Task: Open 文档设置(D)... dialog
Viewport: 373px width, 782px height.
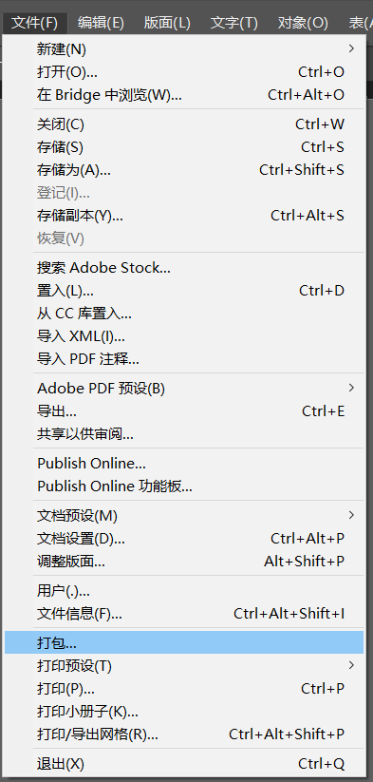Action: click(184, 539)
